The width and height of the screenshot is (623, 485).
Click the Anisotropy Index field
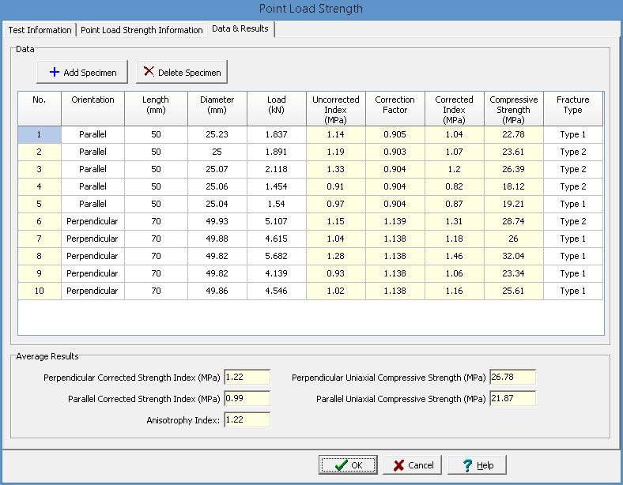247,419
